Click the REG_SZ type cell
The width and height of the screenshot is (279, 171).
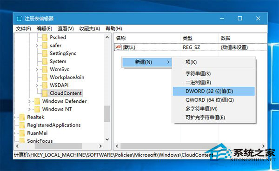tap(191, 47)
